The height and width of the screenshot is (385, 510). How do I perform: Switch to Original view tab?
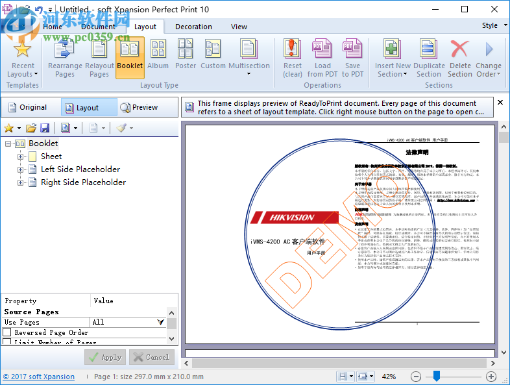pos(28,107)
